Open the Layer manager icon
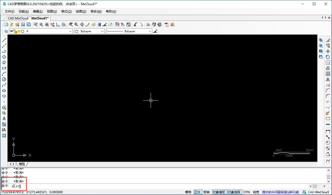The image size is (332, 195). tap(6, 31)
